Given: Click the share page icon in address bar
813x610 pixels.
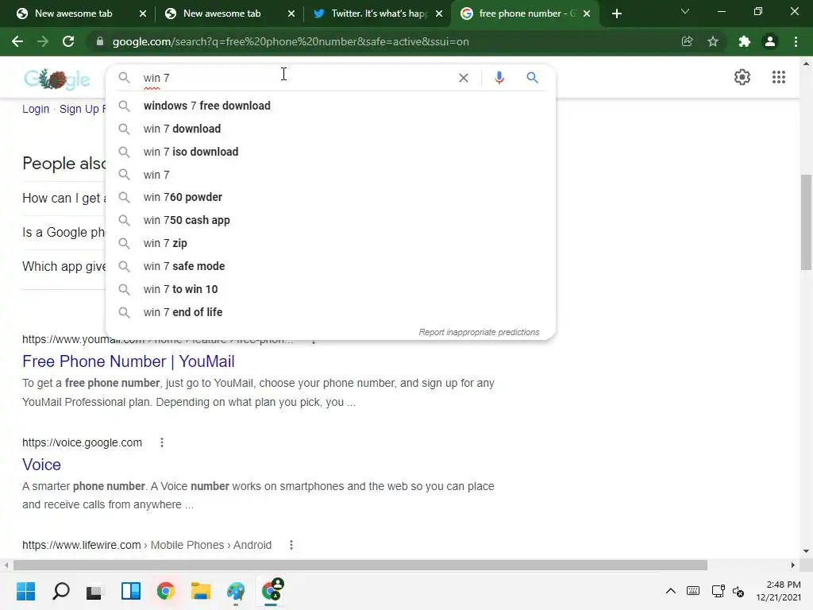Looking at the screenshot, I should click(x=687, y=41).
